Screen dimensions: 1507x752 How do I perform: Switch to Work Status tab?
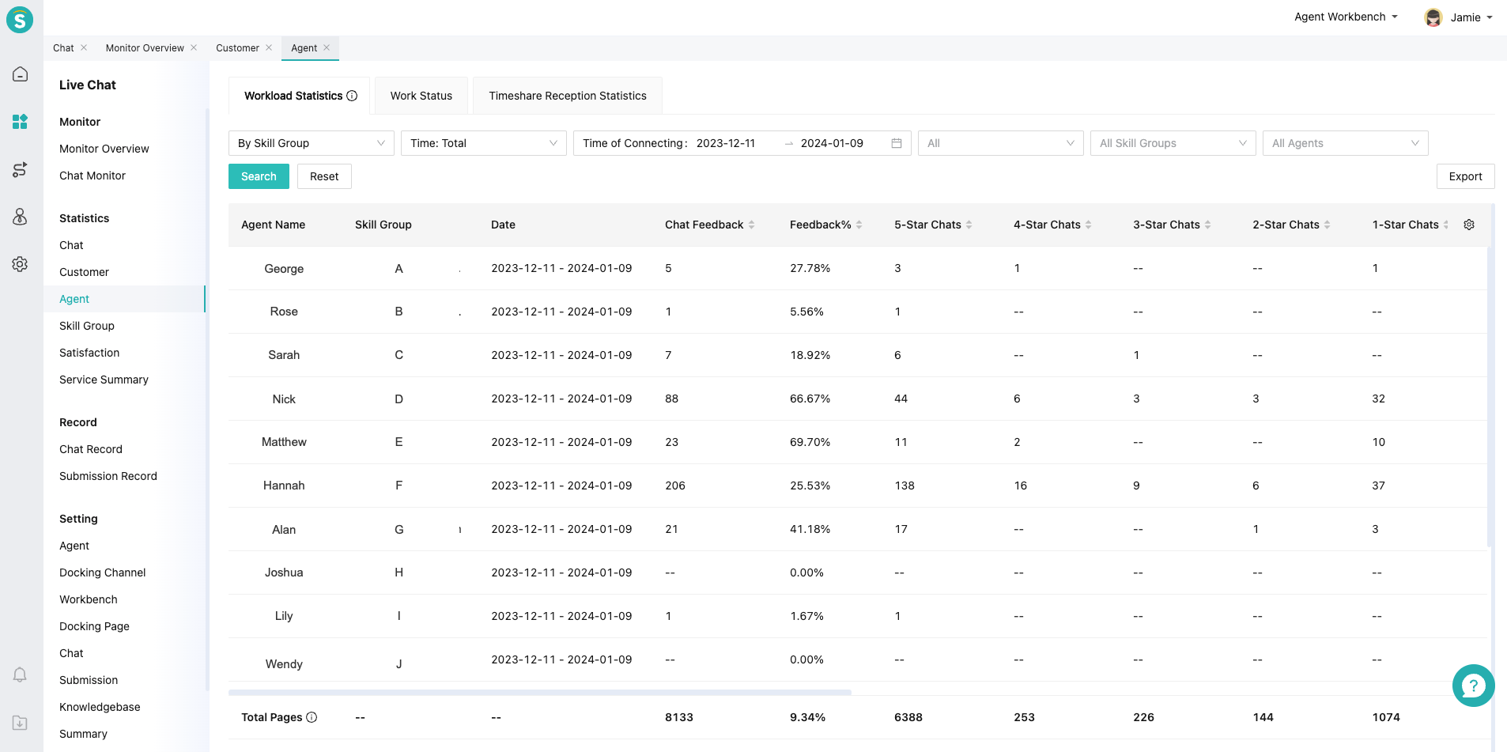click(x=421, y=96)
